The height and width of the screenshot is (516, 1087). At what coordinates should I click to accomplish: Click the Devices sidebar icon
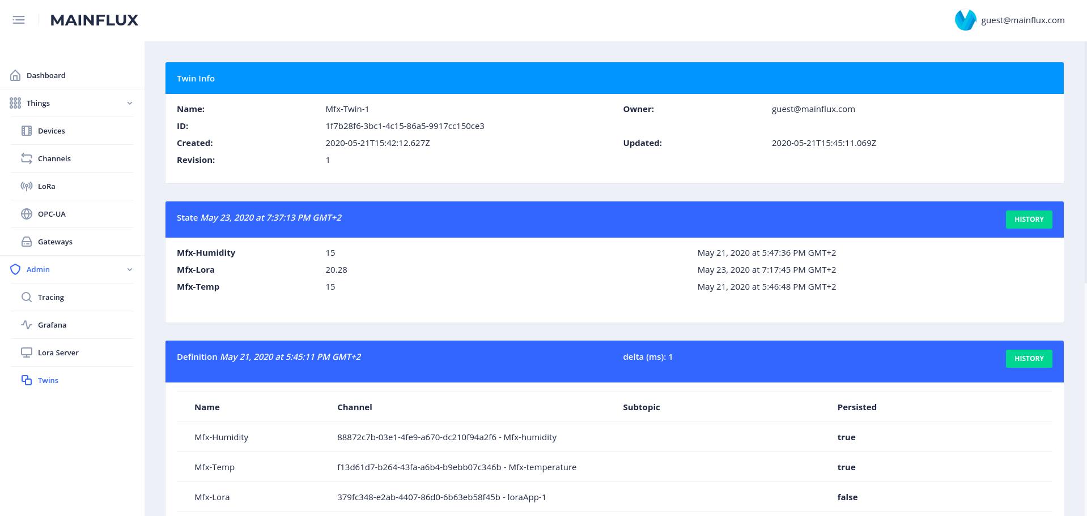(26, 130)
